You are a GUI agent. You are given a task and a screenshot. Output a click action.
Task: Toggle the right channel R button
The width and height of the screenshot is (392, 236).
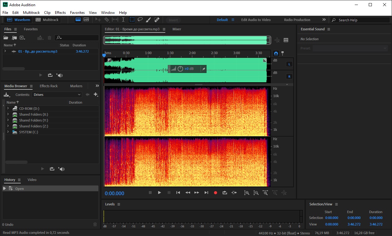(x=289, y=76)
